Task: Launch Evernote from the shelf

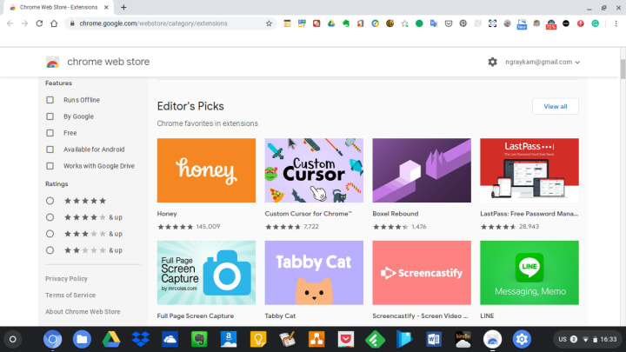Action: (199, 339)
